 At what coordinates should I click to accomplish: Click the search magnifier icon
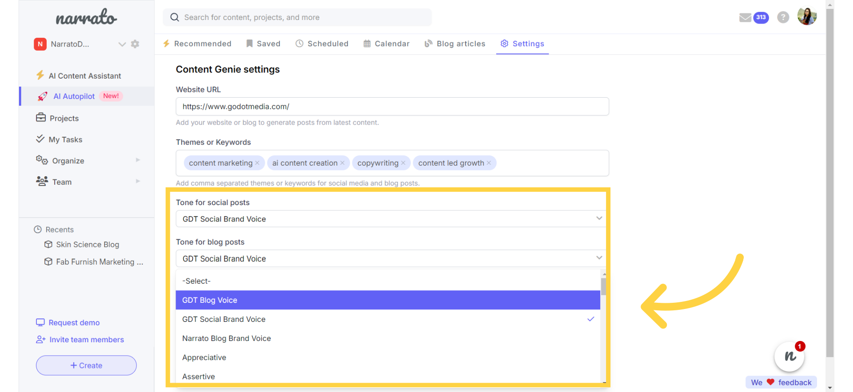click(175, 17)
